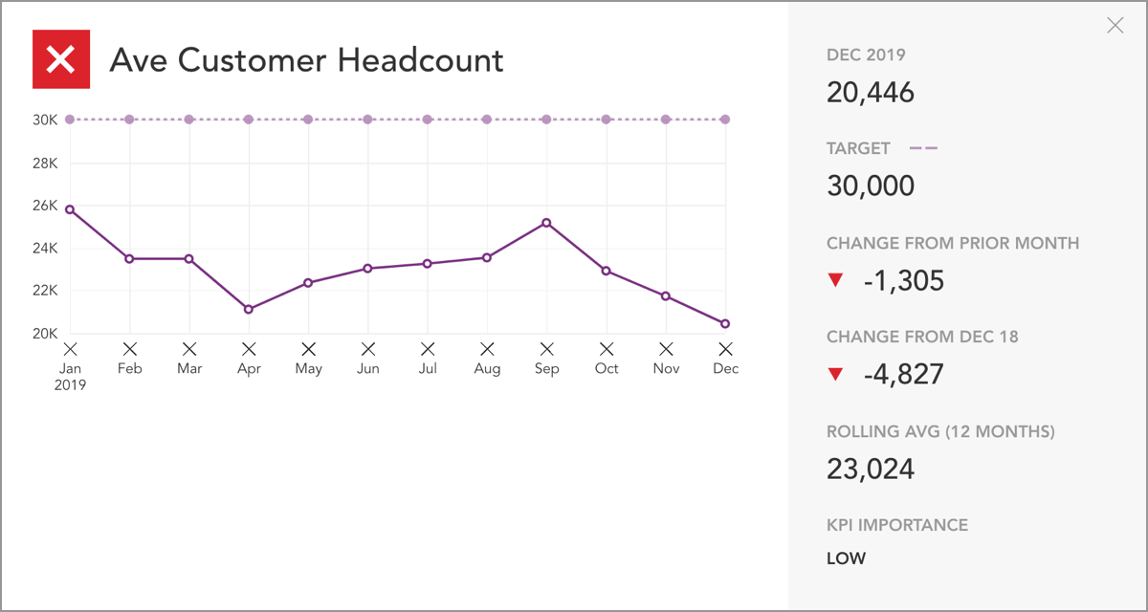Toggle the X marker under Feb

point(129,348)
